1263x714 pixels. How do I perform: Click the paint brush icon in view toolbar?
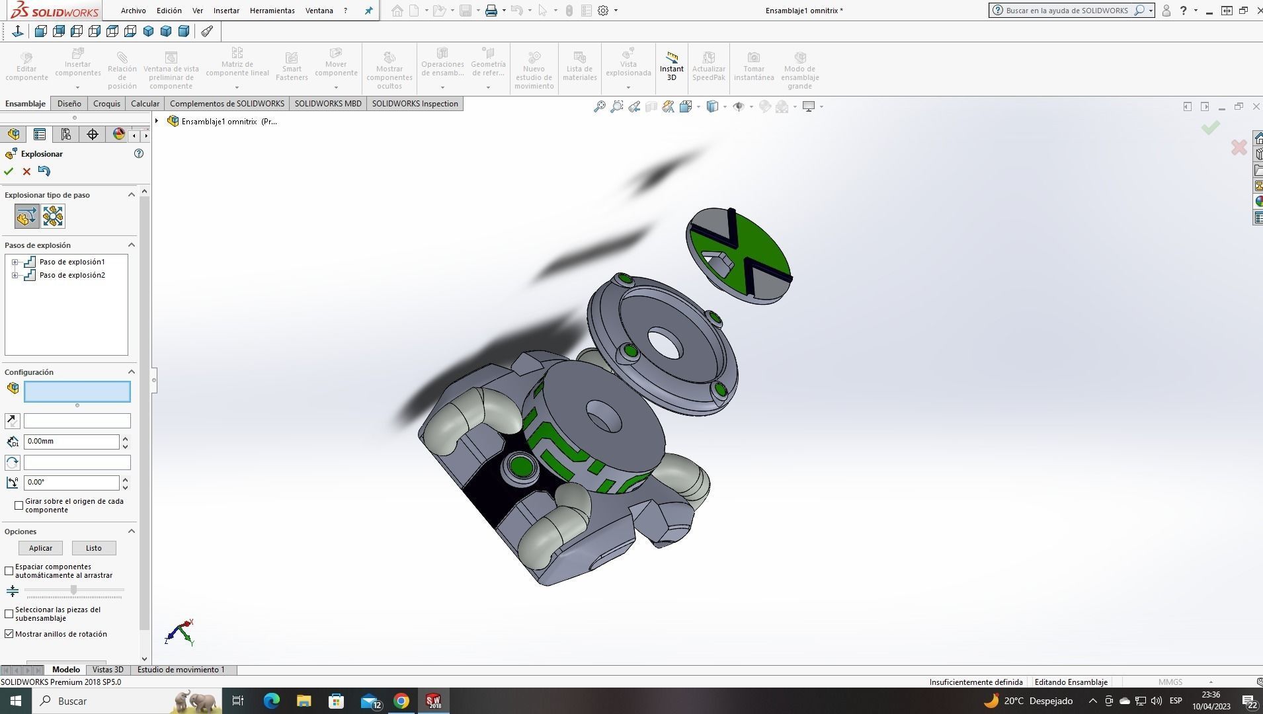tap(207, 31)
